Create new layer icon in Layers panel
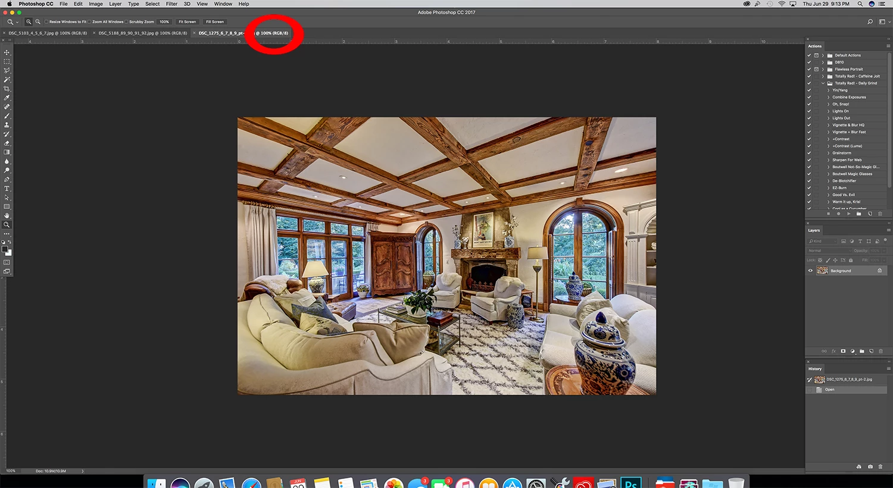The width and height of the screenshot is (893, 488). 871,351
